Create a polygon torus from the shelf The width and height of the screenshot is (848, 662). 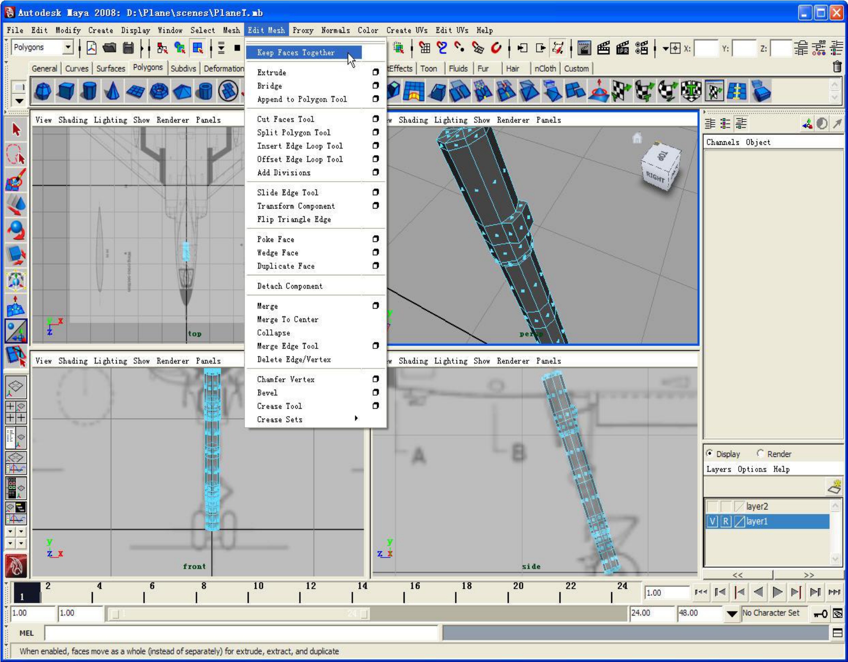(158, 91)
